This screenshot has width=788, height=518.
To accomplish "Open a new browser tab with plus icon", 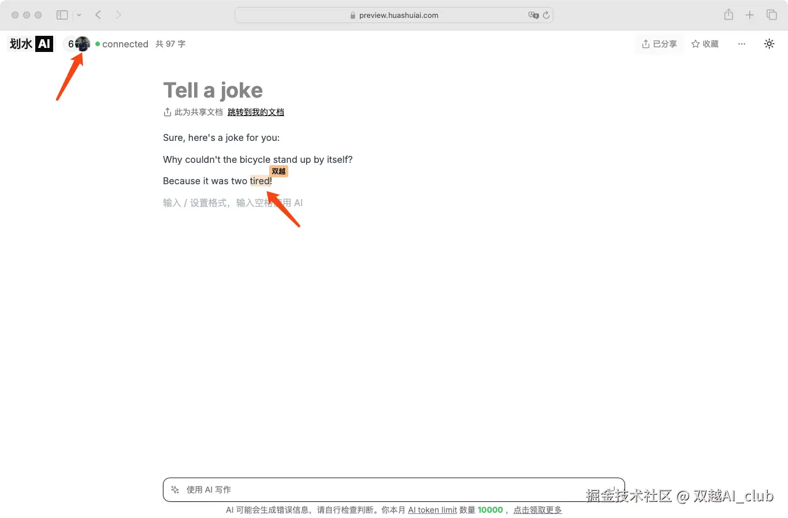I will pos(750,14).
